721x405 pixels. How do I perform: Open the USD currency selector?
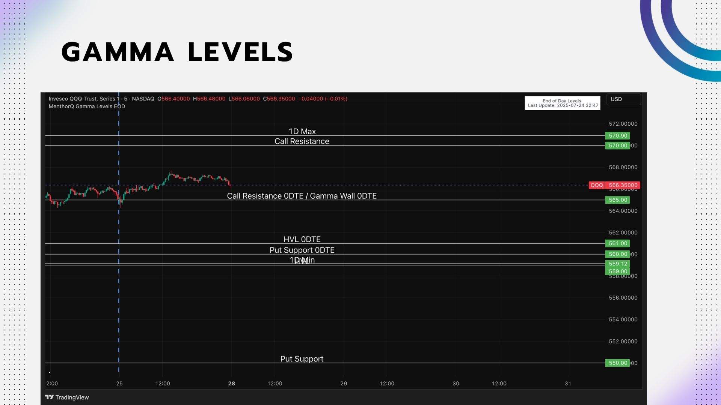616,99
